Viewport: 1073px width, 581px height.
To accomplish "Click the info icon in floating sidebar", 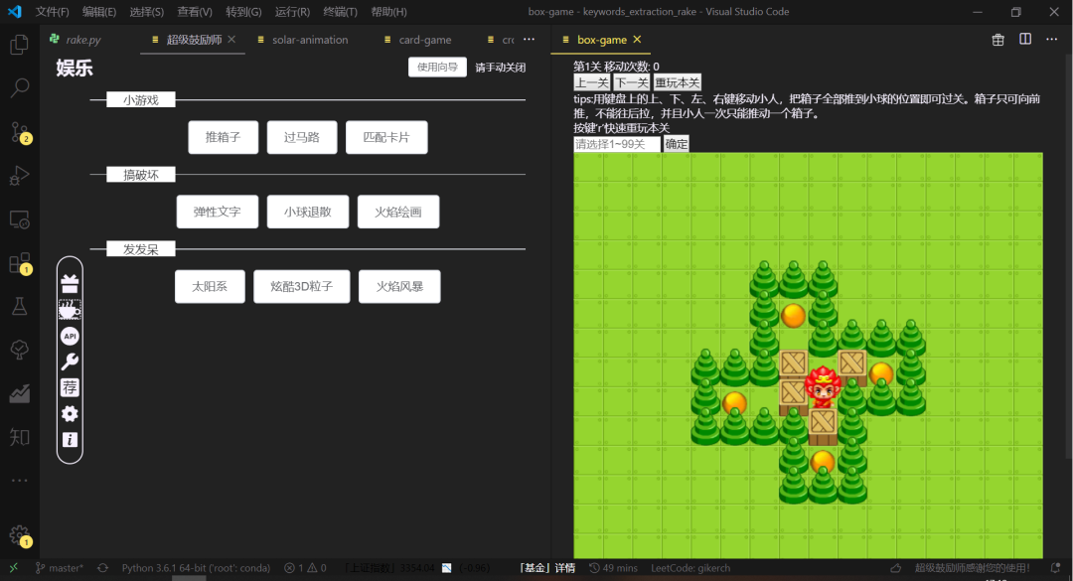I will coord(70,439).
